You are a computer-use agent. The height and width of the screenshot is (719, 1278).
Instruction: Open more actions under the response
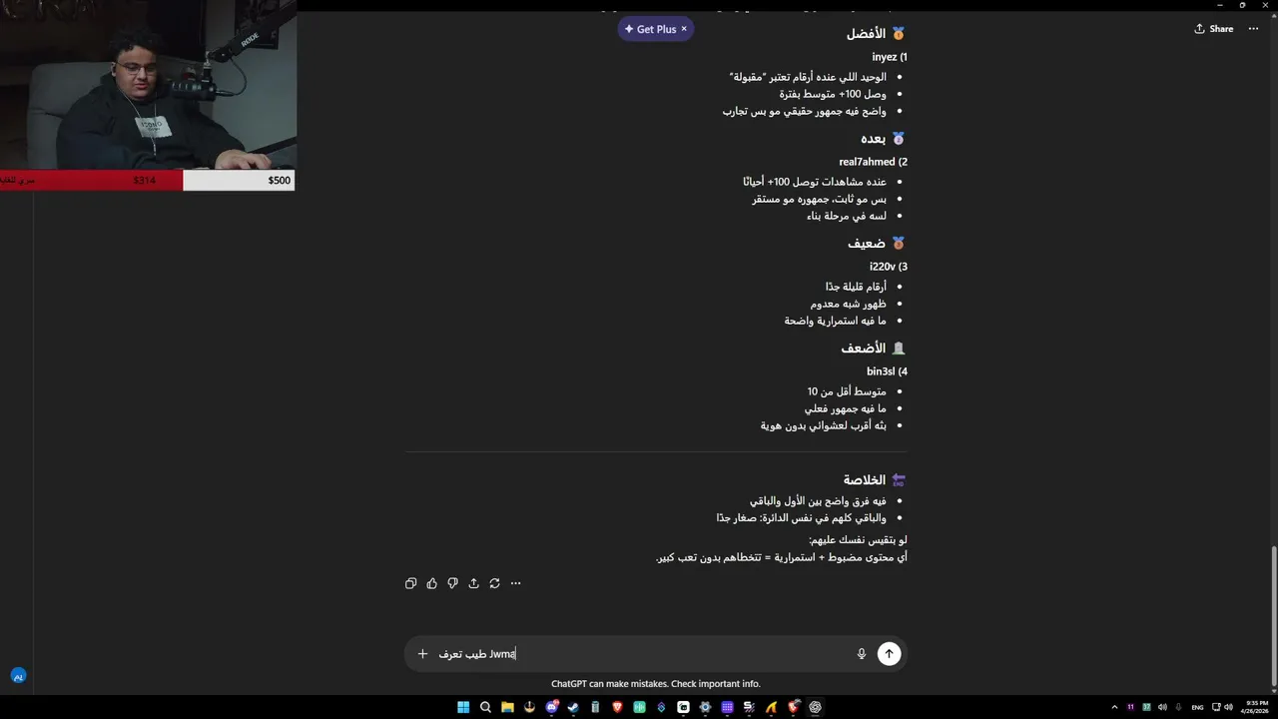[x=515, y=583]
